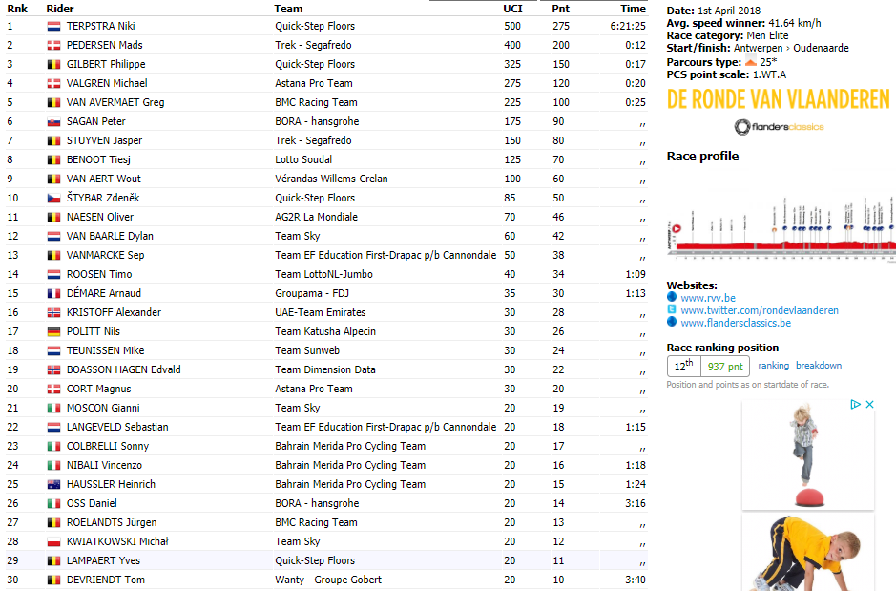
Task: Open the www.flandersclassics.be link
Action: point(736,323)
